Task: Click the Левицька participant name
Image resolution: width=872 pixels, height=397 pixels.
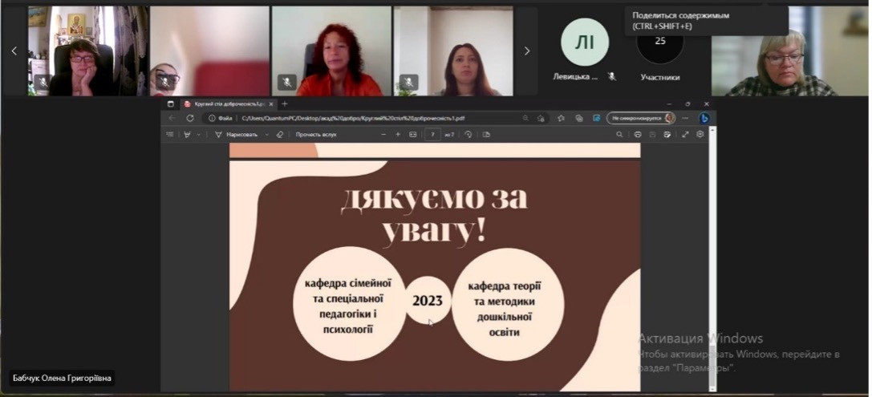Action: 575,77
